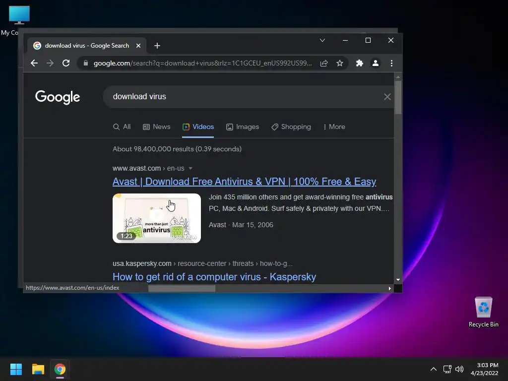This screenshot has height=381, width=508.
Task: Minimize the Chrome window
Action: tap(345, 40)
